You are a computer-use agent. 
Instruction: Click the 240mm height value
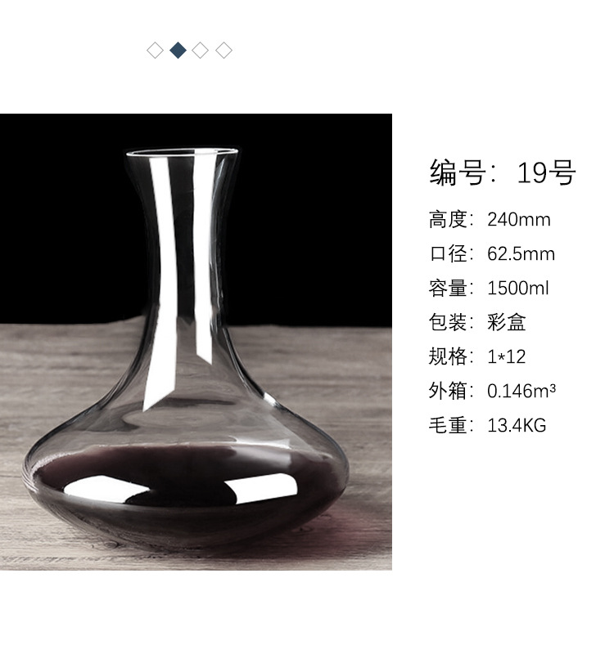pyautogui.click(x=519, y=219)
